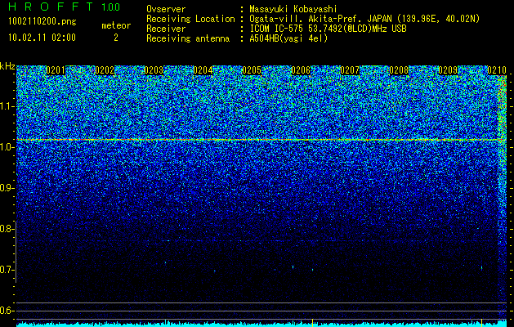
Task: Click the 0203 time marker label
Action: click(154, 70)
